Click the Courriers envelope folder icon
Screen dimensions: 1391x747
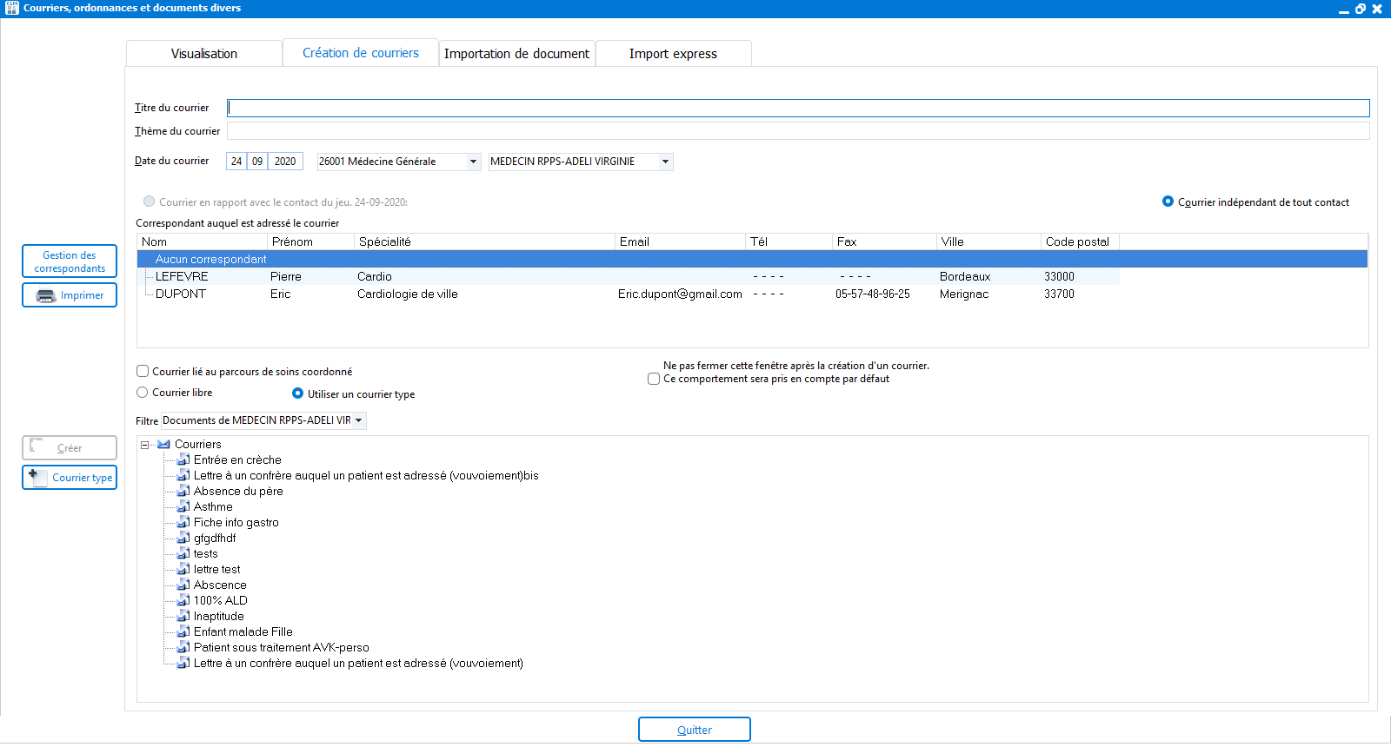[163, 445]
